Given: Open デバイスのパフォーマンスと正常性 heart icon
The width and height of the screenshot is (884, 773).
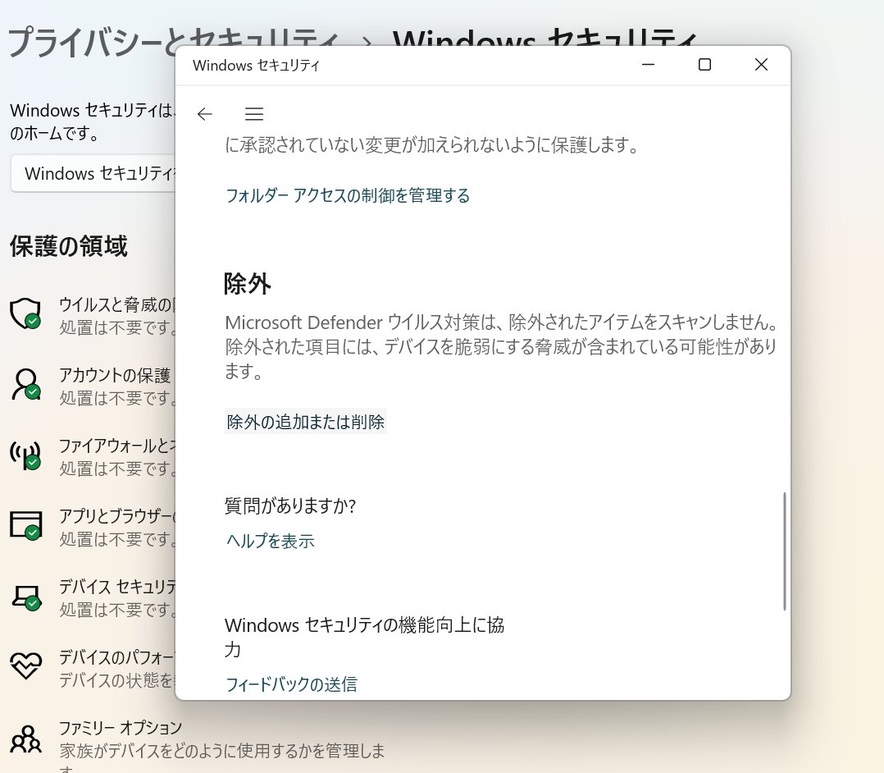Looking at the screenshot, I should click(x=26, y=666).
